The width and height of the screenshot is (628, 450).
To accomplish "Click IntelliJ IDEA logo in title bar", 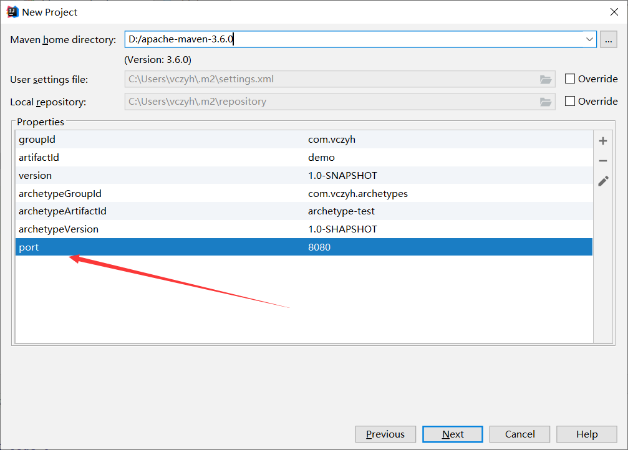I will pyautogui.click(x=12, y=12).
